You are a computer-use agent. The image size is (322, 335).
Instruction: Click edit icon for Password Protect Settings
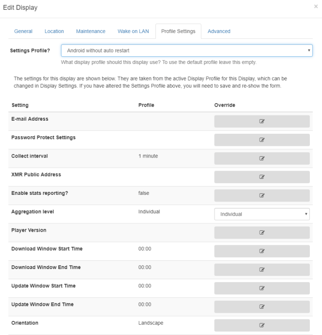pos(262,140)
